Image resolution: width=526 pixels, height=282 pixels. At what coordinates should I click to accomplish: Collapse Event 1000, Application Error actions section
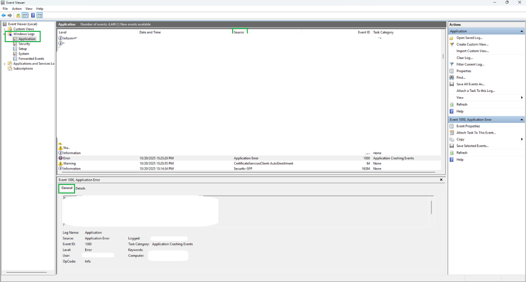click(x=521, y=119)
